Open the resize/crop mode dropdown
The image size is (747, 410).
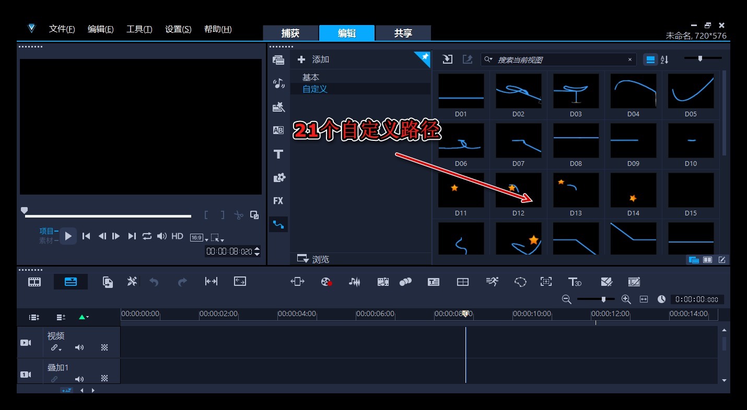(x=217, y=237)
